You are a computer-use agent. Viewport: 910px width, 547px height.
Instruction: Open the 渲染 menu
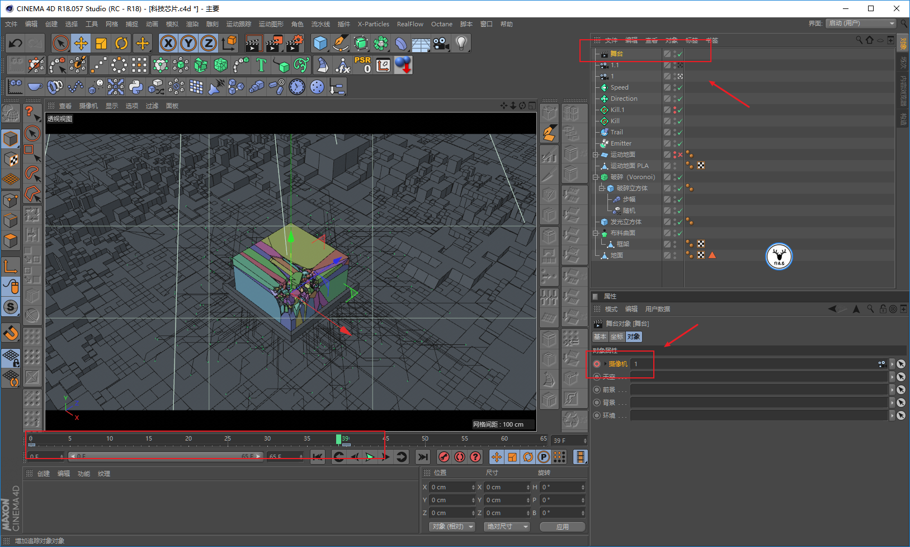[192, 24]
